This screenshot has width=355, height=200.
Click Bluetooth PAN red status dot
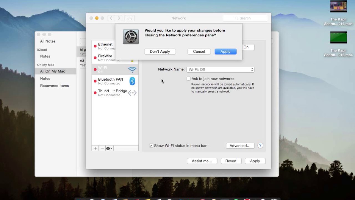(95, 81)
